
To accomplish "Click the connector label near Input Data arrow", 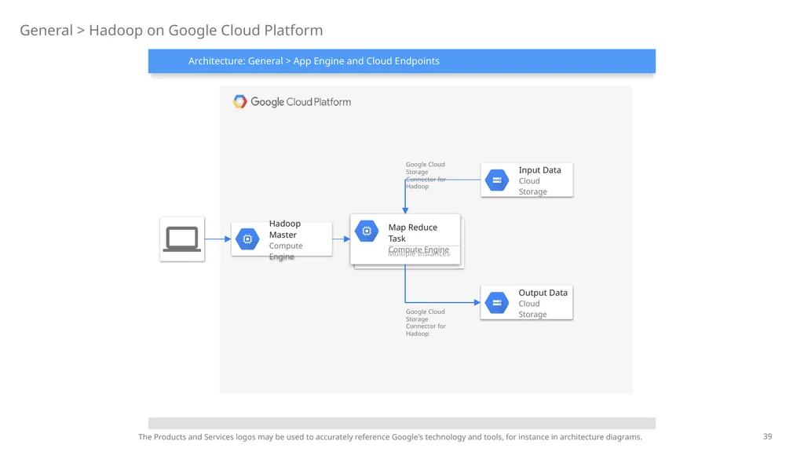I will (x=426, y=175).
